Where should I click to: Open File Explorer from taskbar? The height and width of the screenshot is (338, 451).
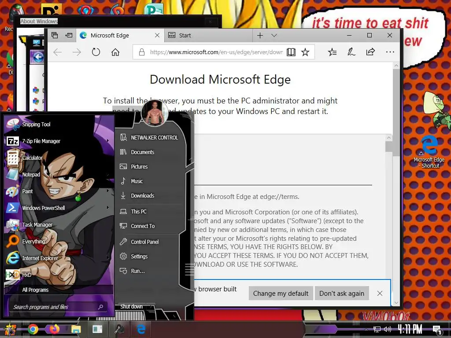[76, 329]
